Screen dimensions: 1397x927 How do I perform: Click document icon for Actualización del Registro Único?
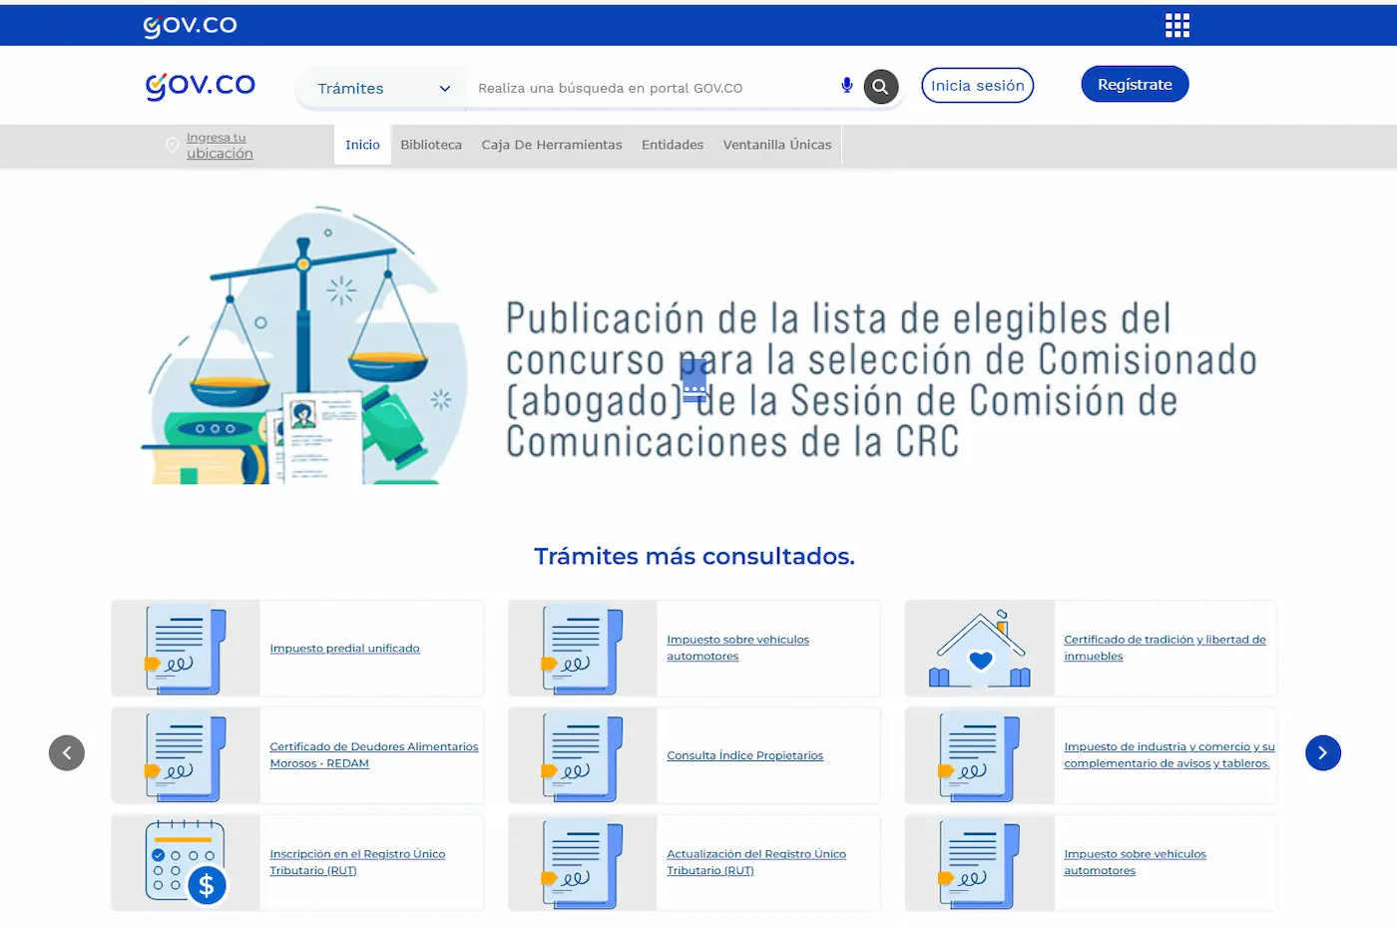583,864
